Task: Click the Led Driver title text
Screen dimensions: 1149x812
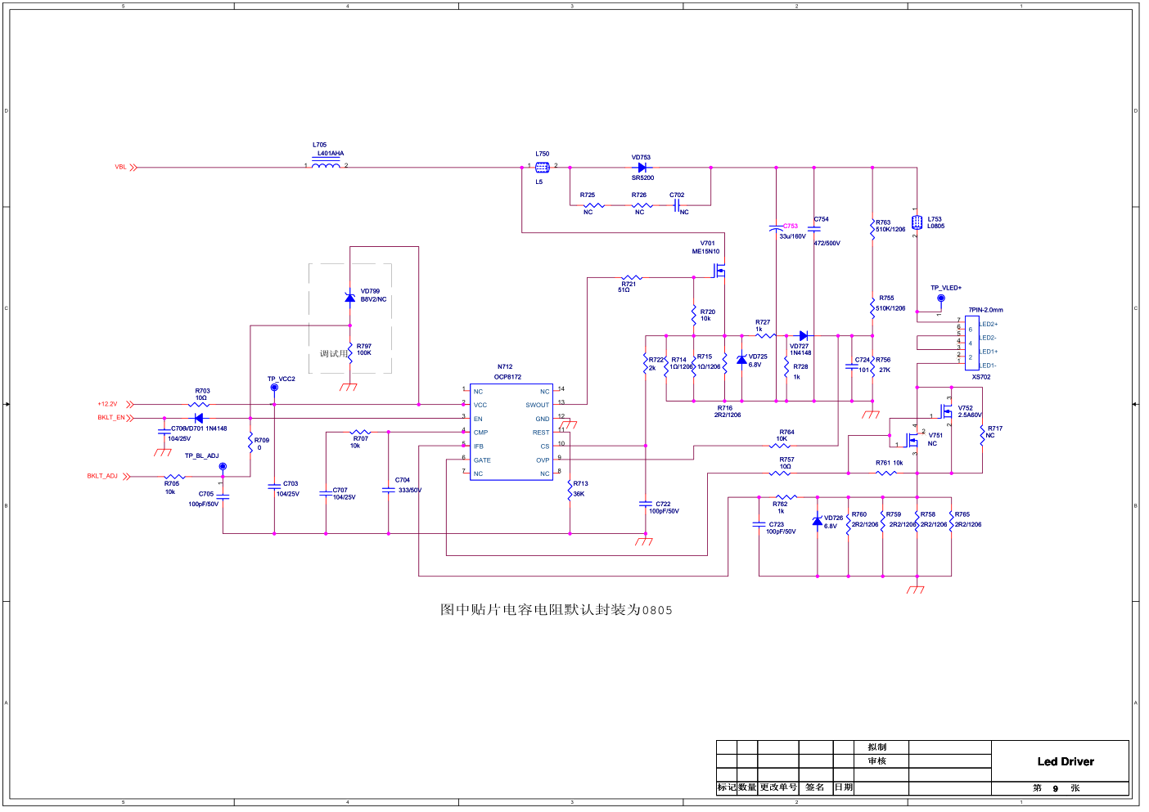Action: [1066, 761]
